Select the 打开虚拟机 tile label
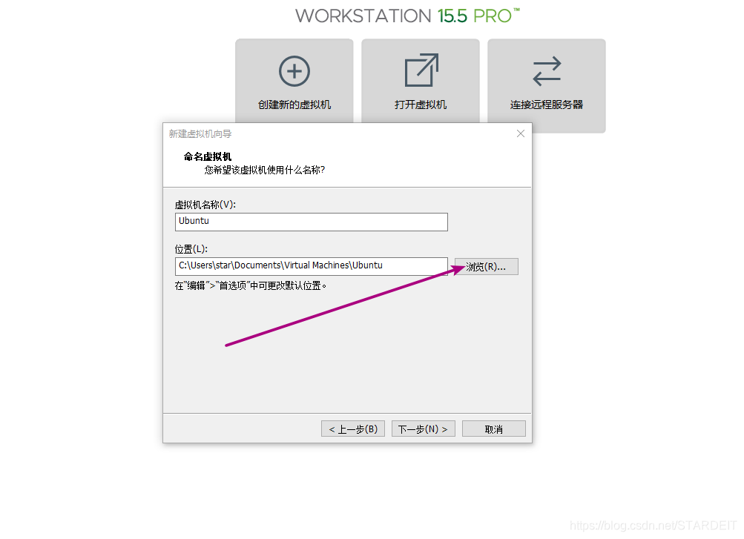Screen dimensions: 744x539 [x=421, y=105]
